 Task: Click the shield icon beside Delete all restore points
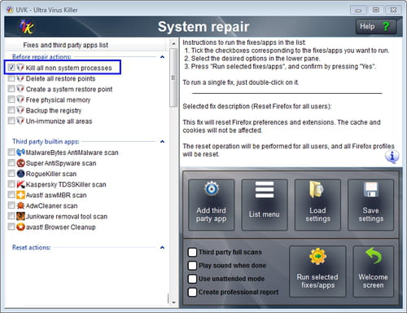point(20,78)
